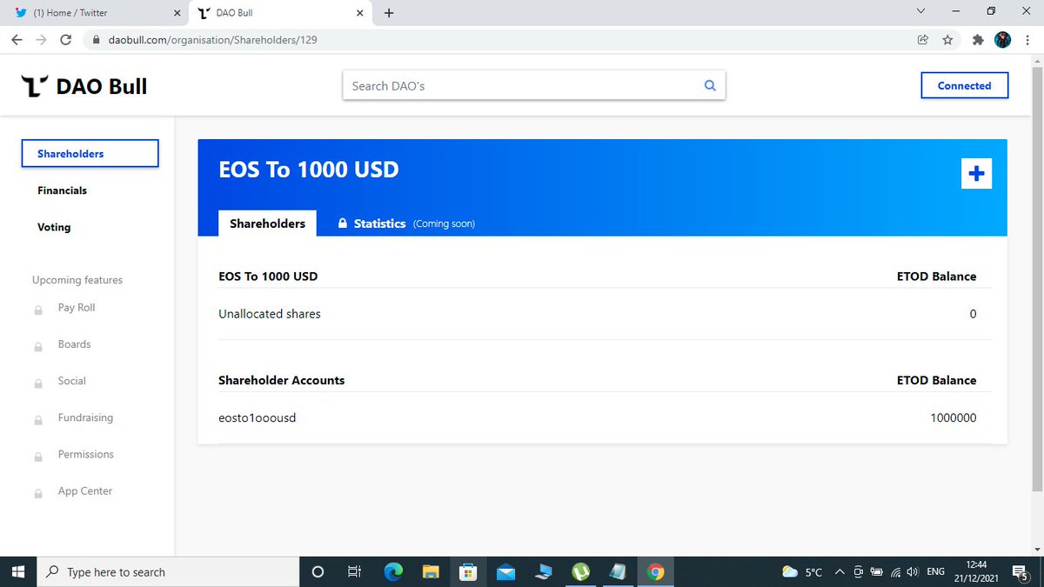The image size is (1044, 587).
Task: Bookmark this page with the star icon
Action: [947, 40]
